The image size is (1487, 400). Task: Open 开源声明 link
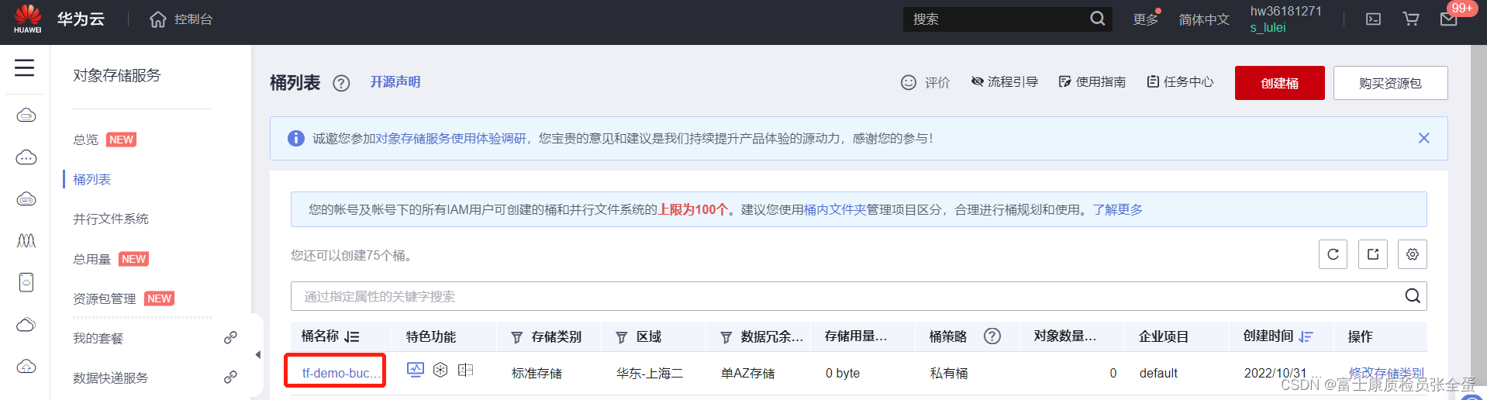(395, 82)
